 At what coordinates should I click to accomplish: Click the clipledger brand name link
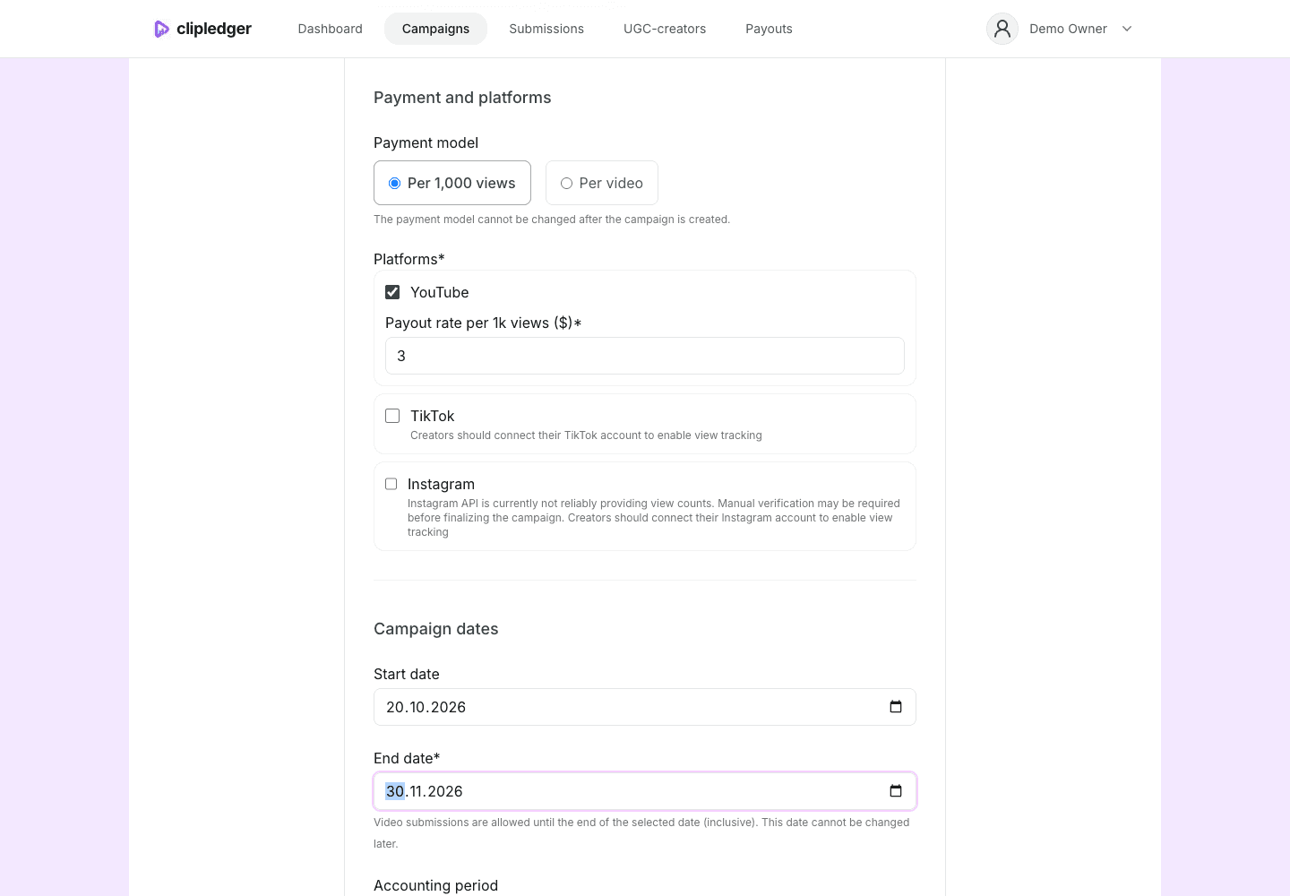(214, 29)
